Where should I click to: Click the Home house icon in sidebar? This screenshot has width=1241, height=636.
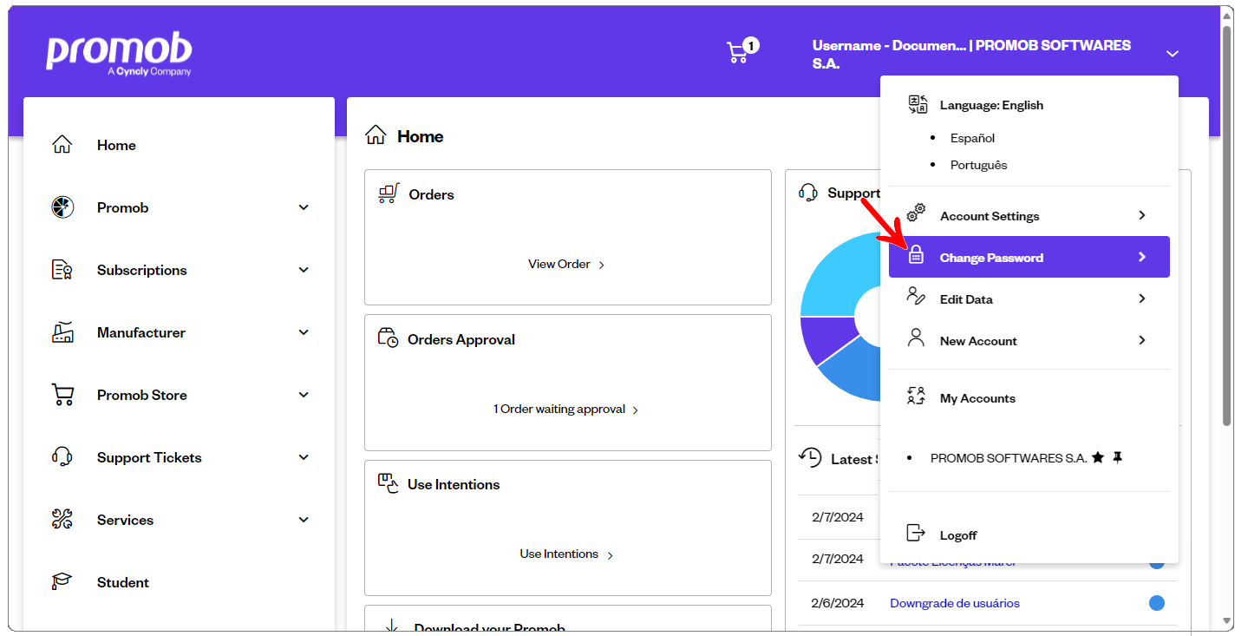tap(62, 145)
